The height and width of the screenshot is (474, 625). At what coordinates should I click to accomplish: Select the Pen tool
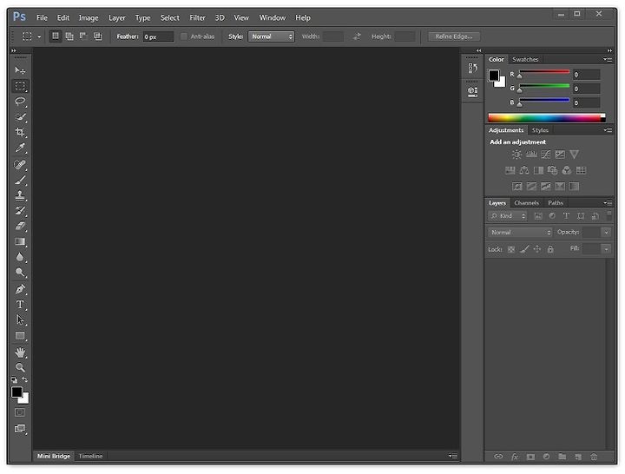tap(20, 289)
